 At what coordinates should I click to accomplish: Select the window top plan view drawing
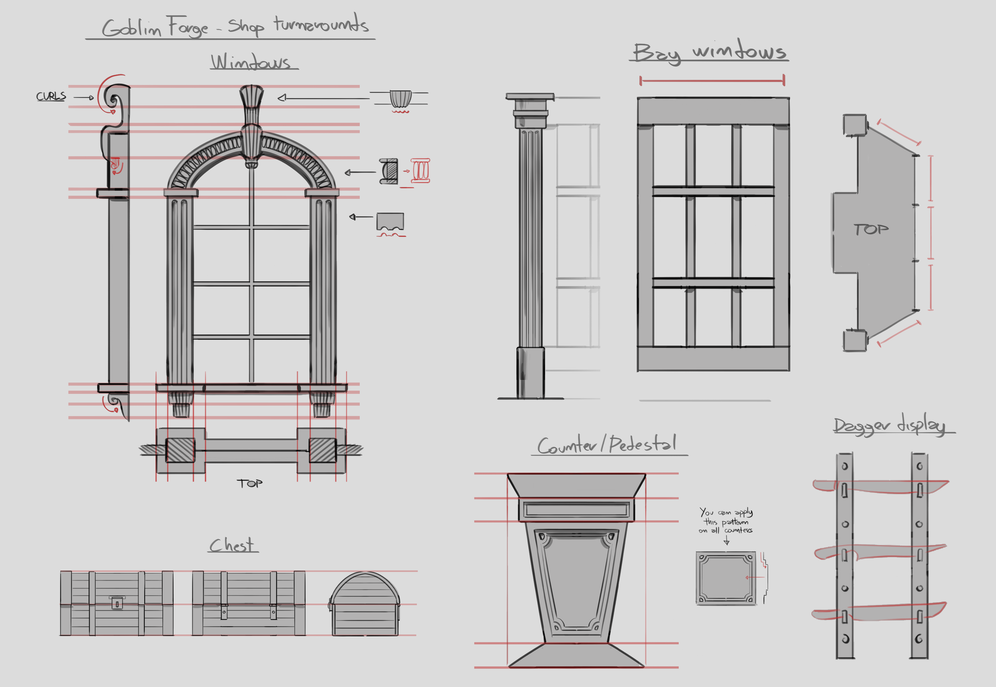click(x=251, y=451)
